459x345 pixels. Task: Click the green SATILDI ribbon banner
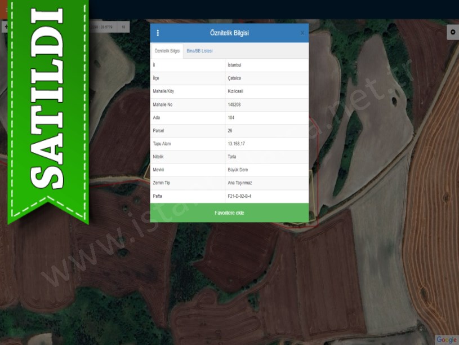[48, 107]
